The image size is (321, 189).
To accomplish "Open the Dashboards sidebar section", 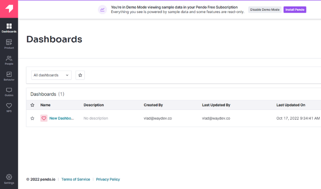I will click(x=9, y=28).
